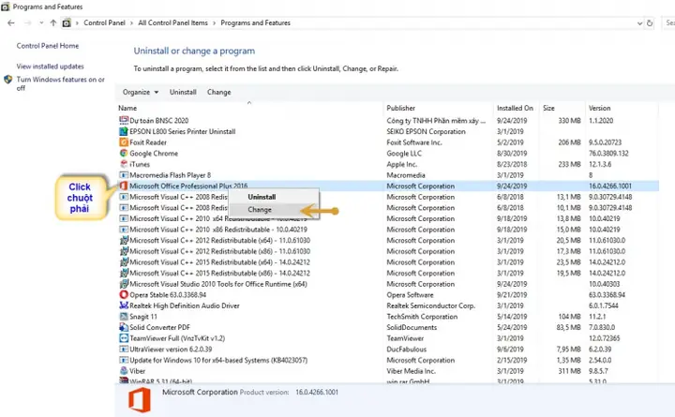Sort by the Version column header
The width and height of the screenshot is (675, 417).
coord(600,108)
